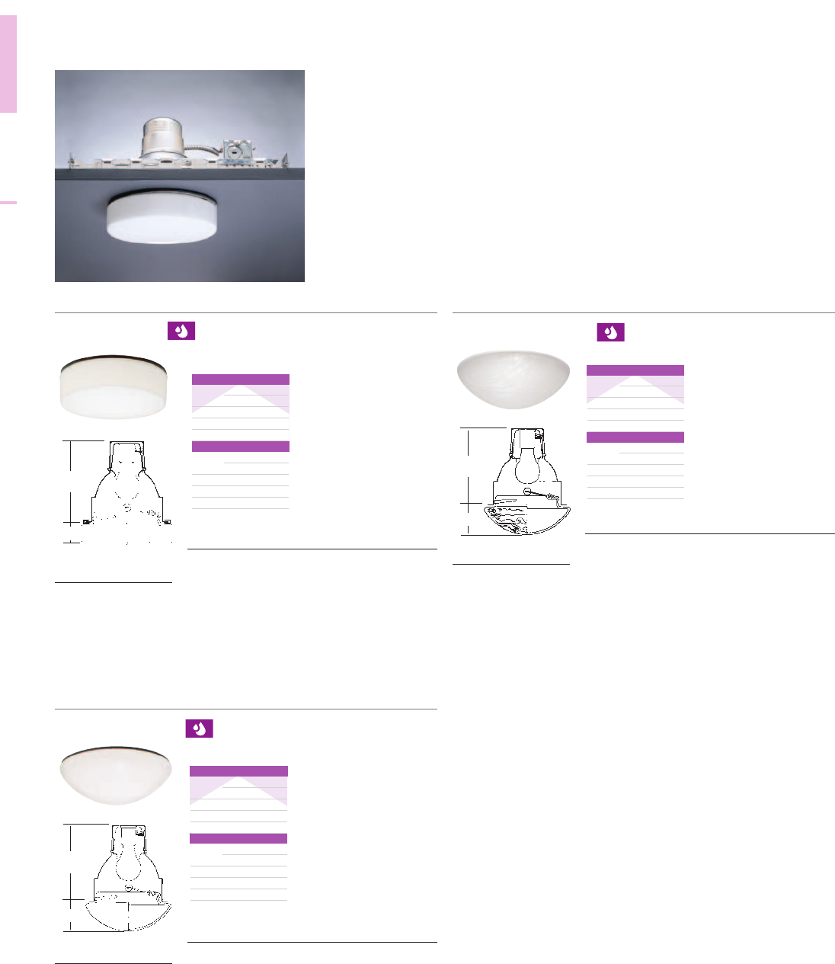Click the water droplet icon above drum fixture
Image resolution: width=835 pixels, height=964 pixels.
(x=181, y=331)
